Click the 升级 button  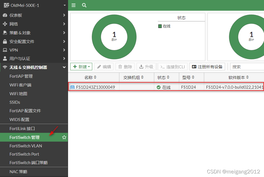coord(146,67)
